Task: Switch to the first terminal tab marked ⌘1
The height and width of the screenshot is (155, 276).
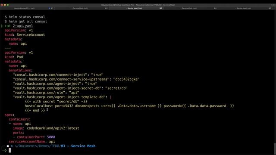Action: 27,8
